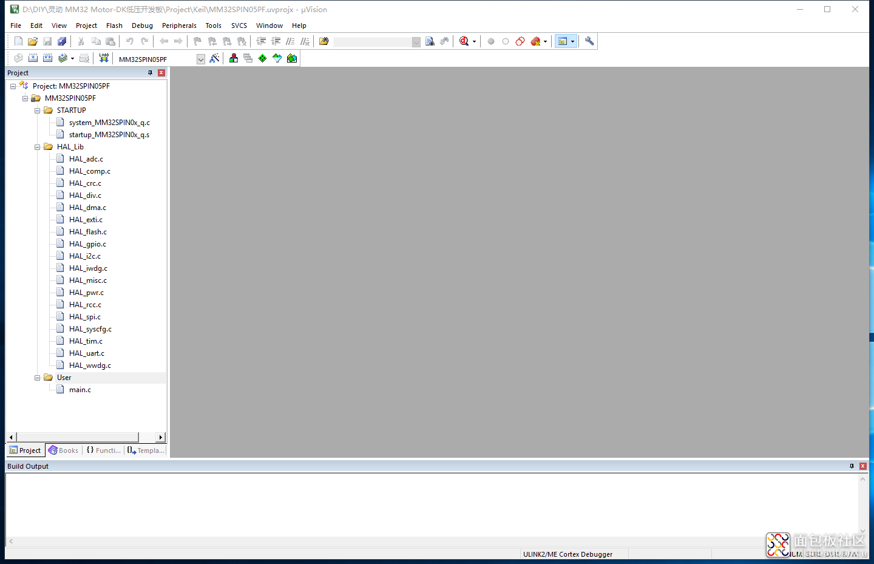Select HAL_adc.c file

[86, 159]
